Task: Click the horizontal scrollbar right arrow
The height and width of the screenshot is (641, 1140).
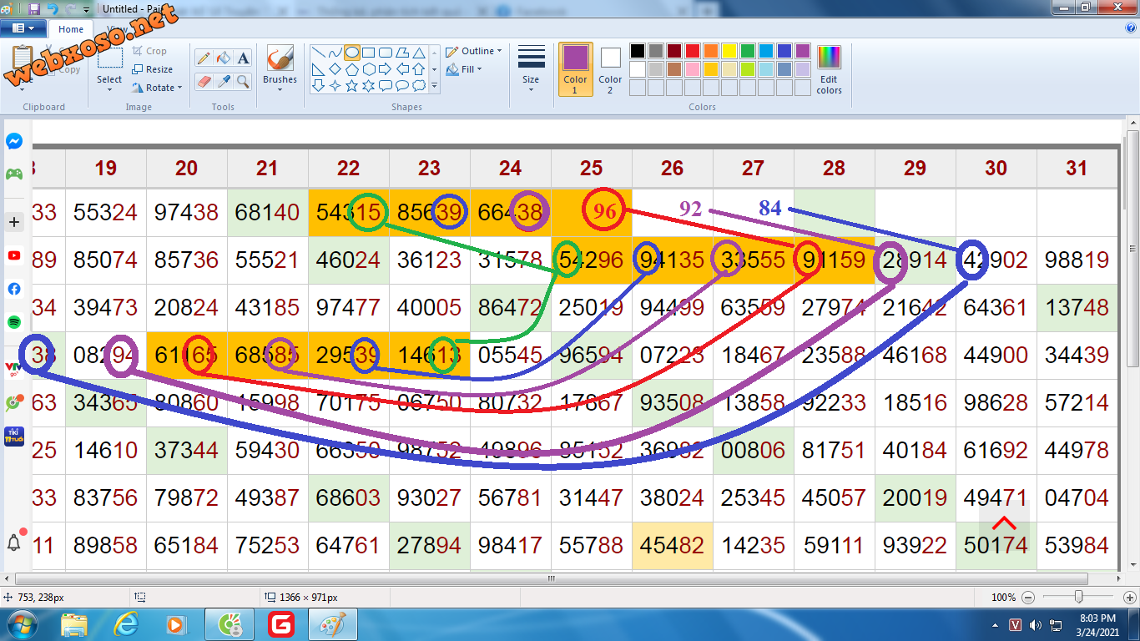Action: click(1119, 578)
